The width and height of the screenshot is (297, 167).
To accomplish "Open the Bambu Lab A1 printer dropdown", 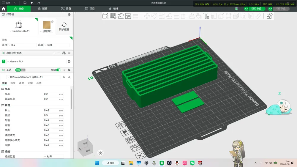I will (x=20, y=31).
